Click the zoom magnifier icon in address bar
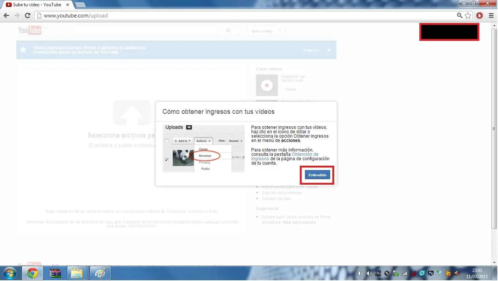 click(460, 16)
